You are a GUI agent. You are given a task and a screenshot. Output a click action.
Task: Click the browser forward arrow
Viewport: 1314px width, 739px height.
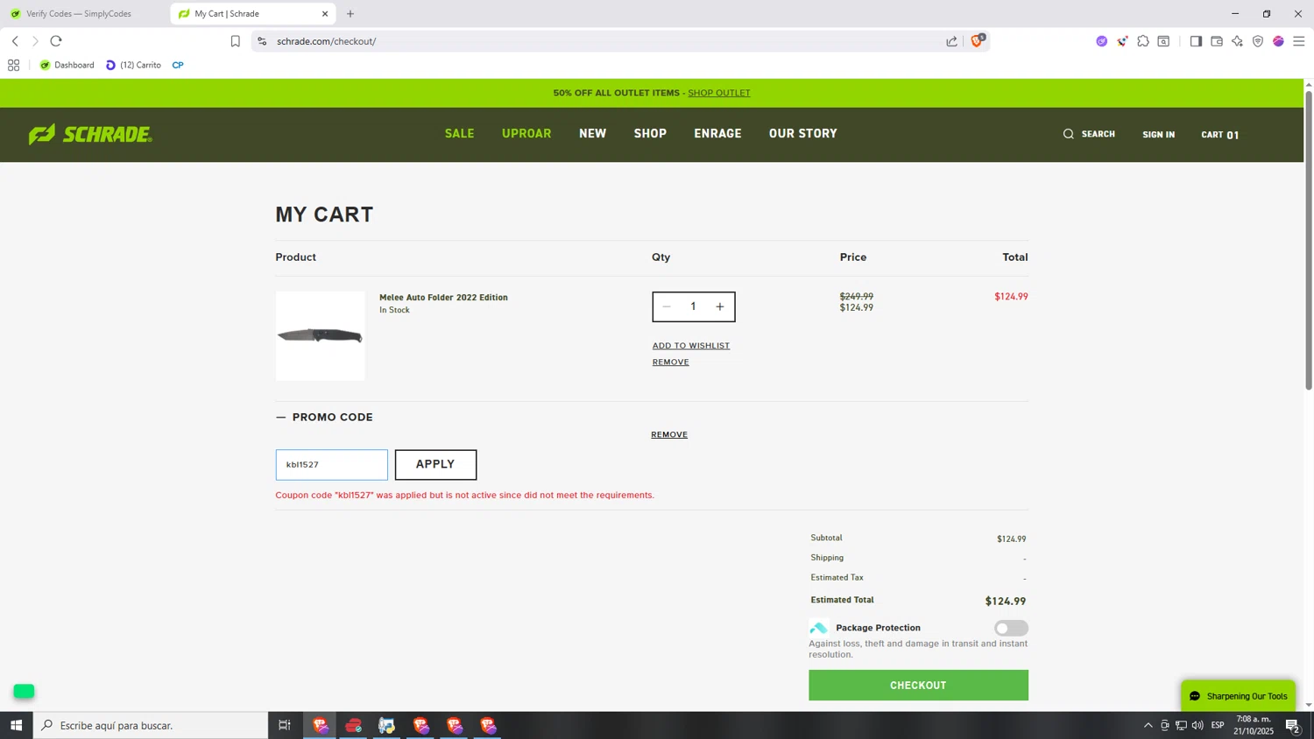point(35,41)
